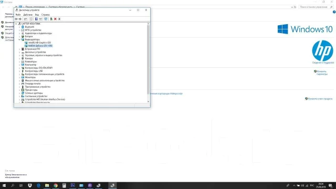This screenshot has width=336, height=189.
Task: Click the Bluetooth category icon
Action: click(x=23, y=27)
